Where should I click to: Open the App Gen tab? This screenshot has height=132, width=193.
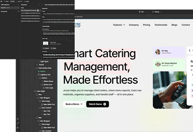coord(19,1)
